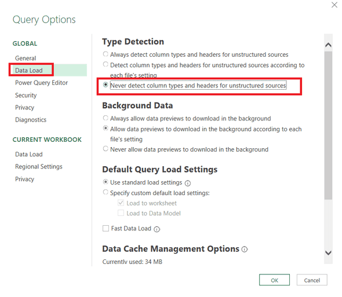The height and width of the screenshot is (297, 342).
Task: Click the scroll down arrow of the settings pane
Action: pyautogui.click(x=328, y=253)
